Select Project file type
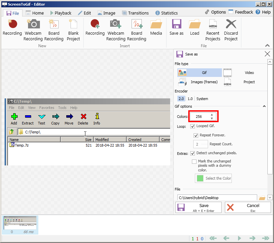The image size is (274, 243). tap(245, 82)
